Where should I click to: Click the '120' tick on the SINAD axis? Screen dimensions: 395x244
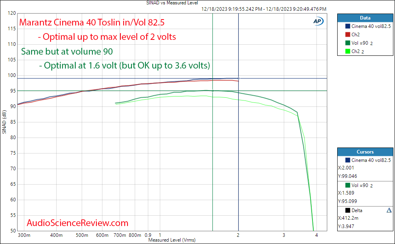pyautogui.click(x=12, y=13)
